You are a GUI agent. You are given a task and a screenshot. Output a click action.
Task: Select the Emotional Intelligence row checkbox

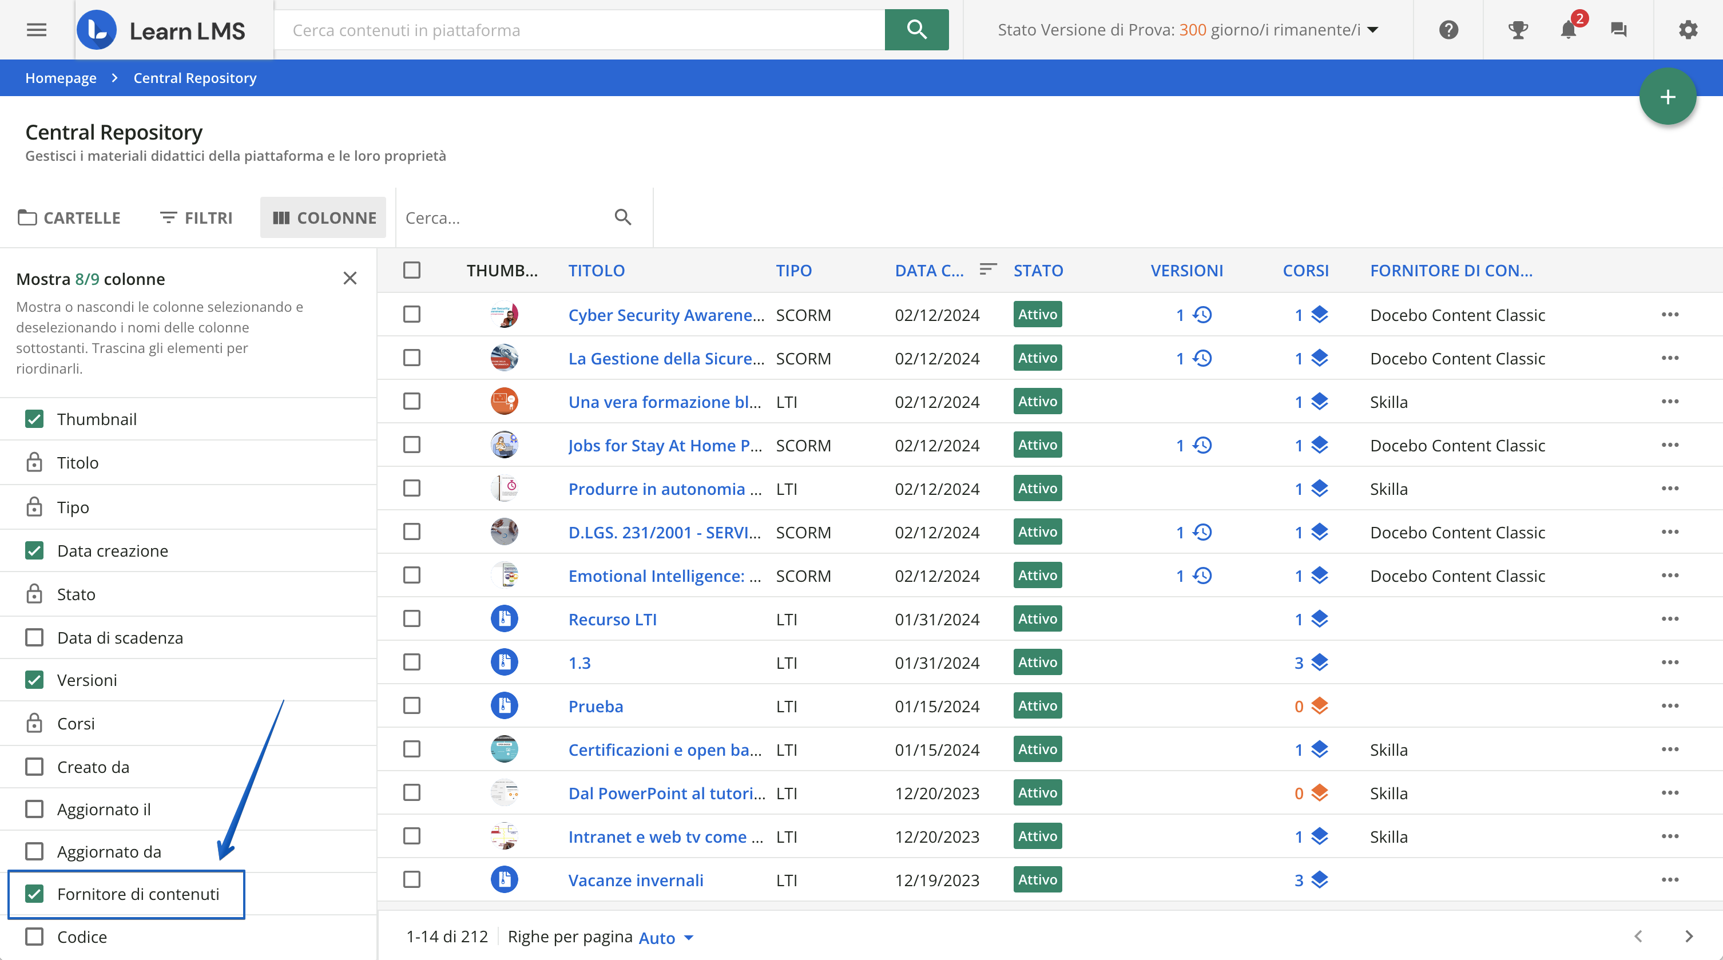coord(412,576)
